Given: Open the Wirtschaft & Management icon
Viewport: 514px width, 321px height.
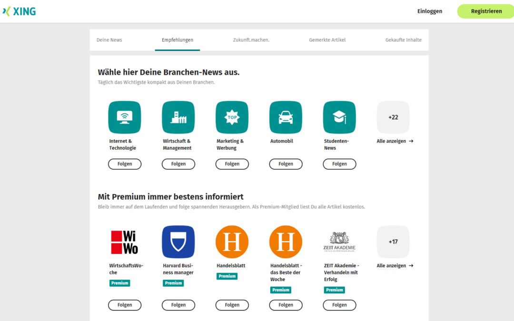Looking at the screenshot, I should (x=178, y=117).
